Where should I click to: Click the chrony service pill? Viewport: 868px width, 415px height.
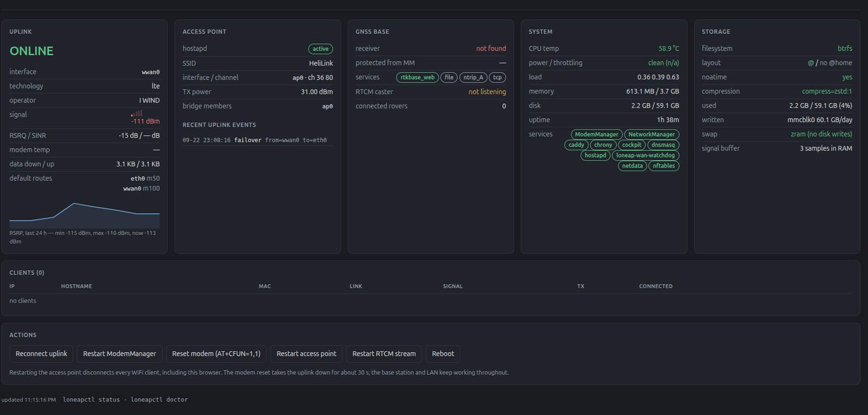(603, 145)
